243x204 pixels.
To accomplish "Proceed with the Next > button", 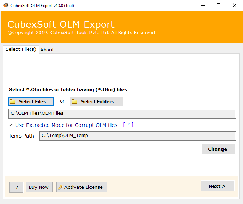I will click(x=217, y=186).
